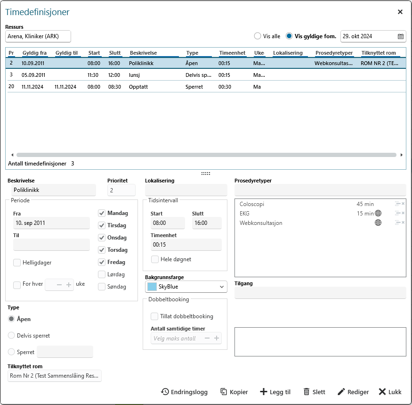Toggle the Hele døgnet checkbox

pyautogui.click(x=154, y=259)
